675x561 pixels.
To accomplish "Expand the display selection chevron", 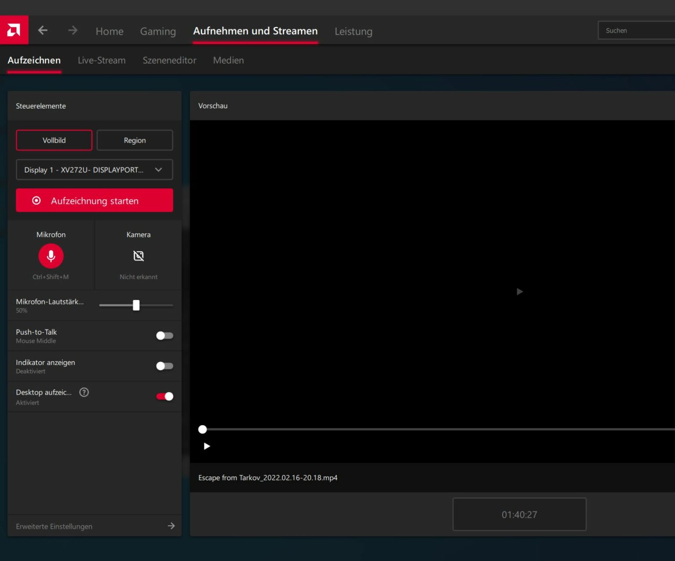I will click(159, 170).
